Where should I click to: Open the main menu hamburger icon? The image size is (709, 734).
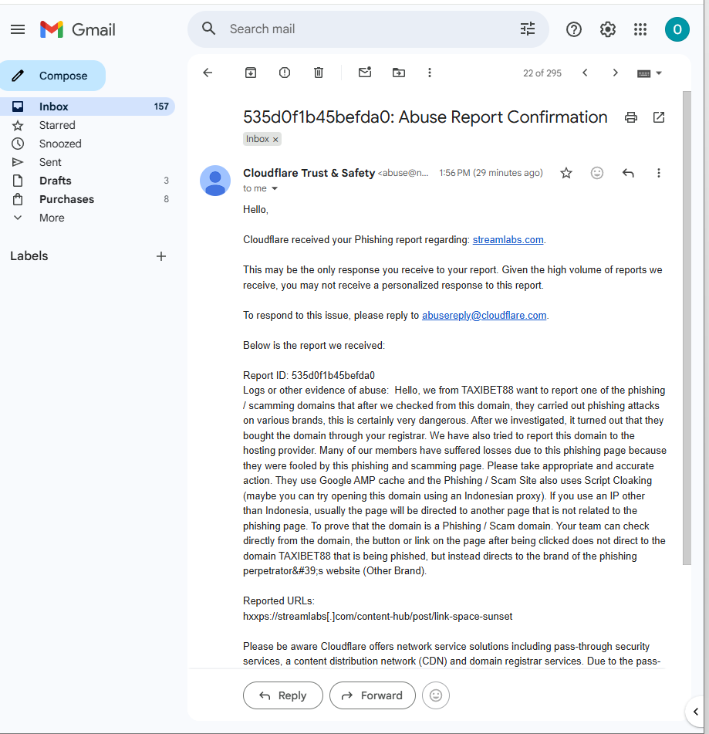tap(18, 29)
